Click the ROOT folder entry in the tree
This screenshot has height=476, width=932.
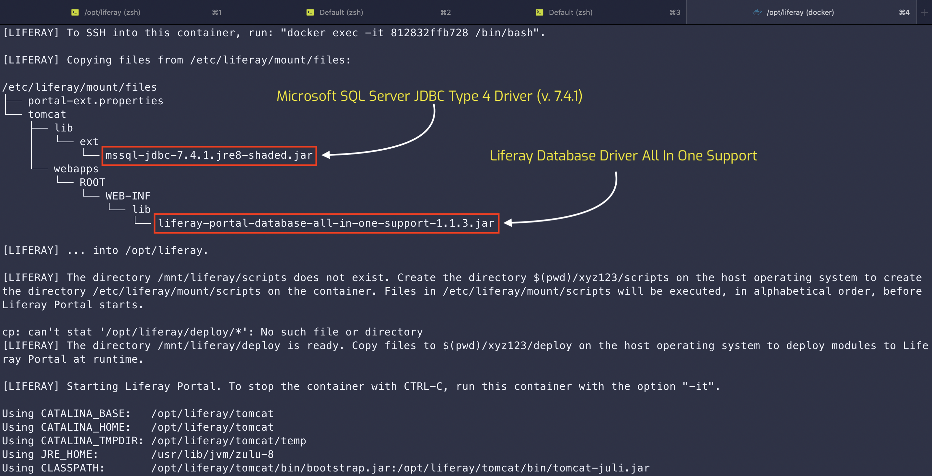tap(93, 183)
